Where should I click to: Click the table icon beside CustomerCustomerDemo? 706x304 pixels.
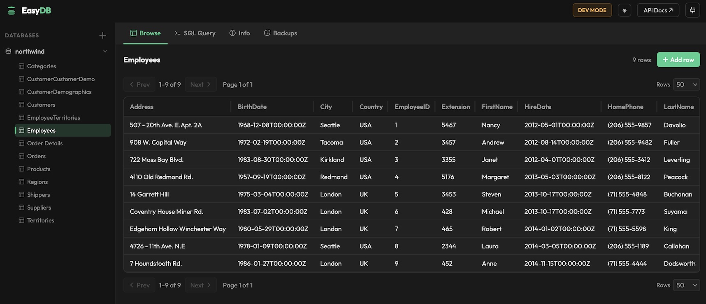(x=21, y=79)
